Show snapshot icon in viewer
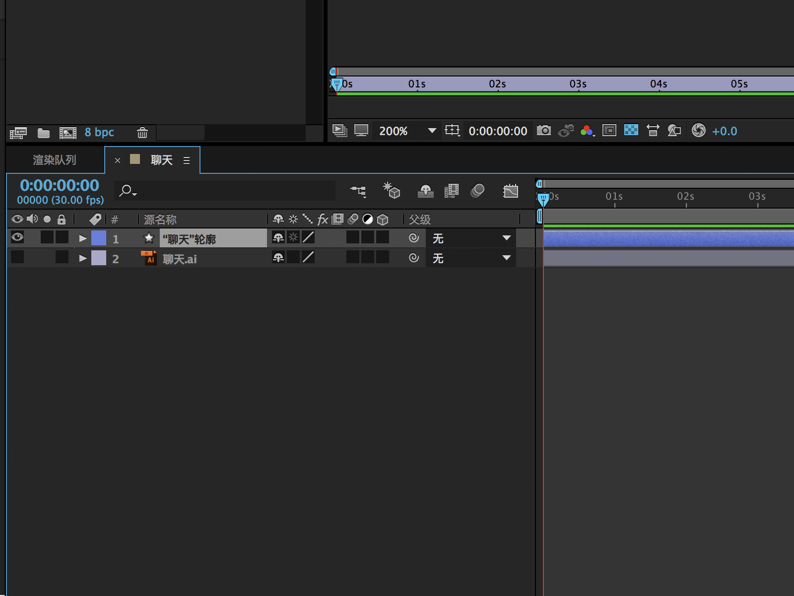This screenshot has width=794, height=596. coord(566,131)
